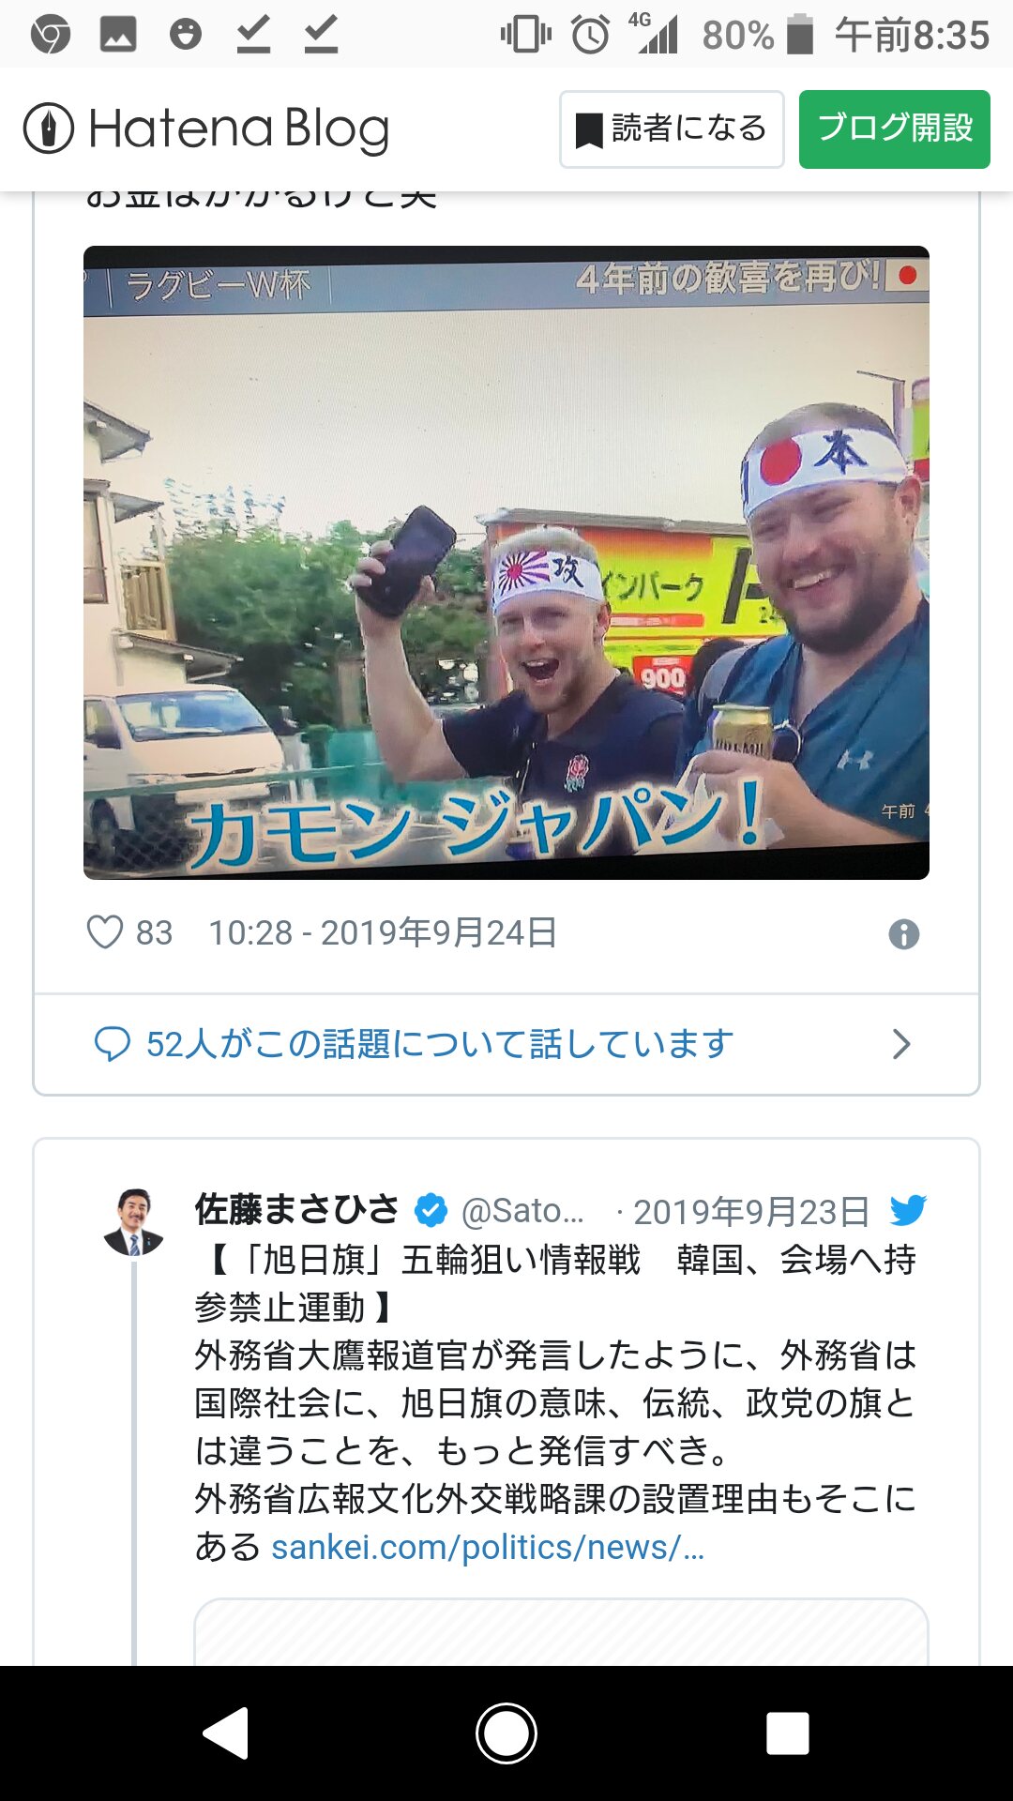
Task: Open 52人がこの話題について話しています link
Action: click(x=440, y=1044)
